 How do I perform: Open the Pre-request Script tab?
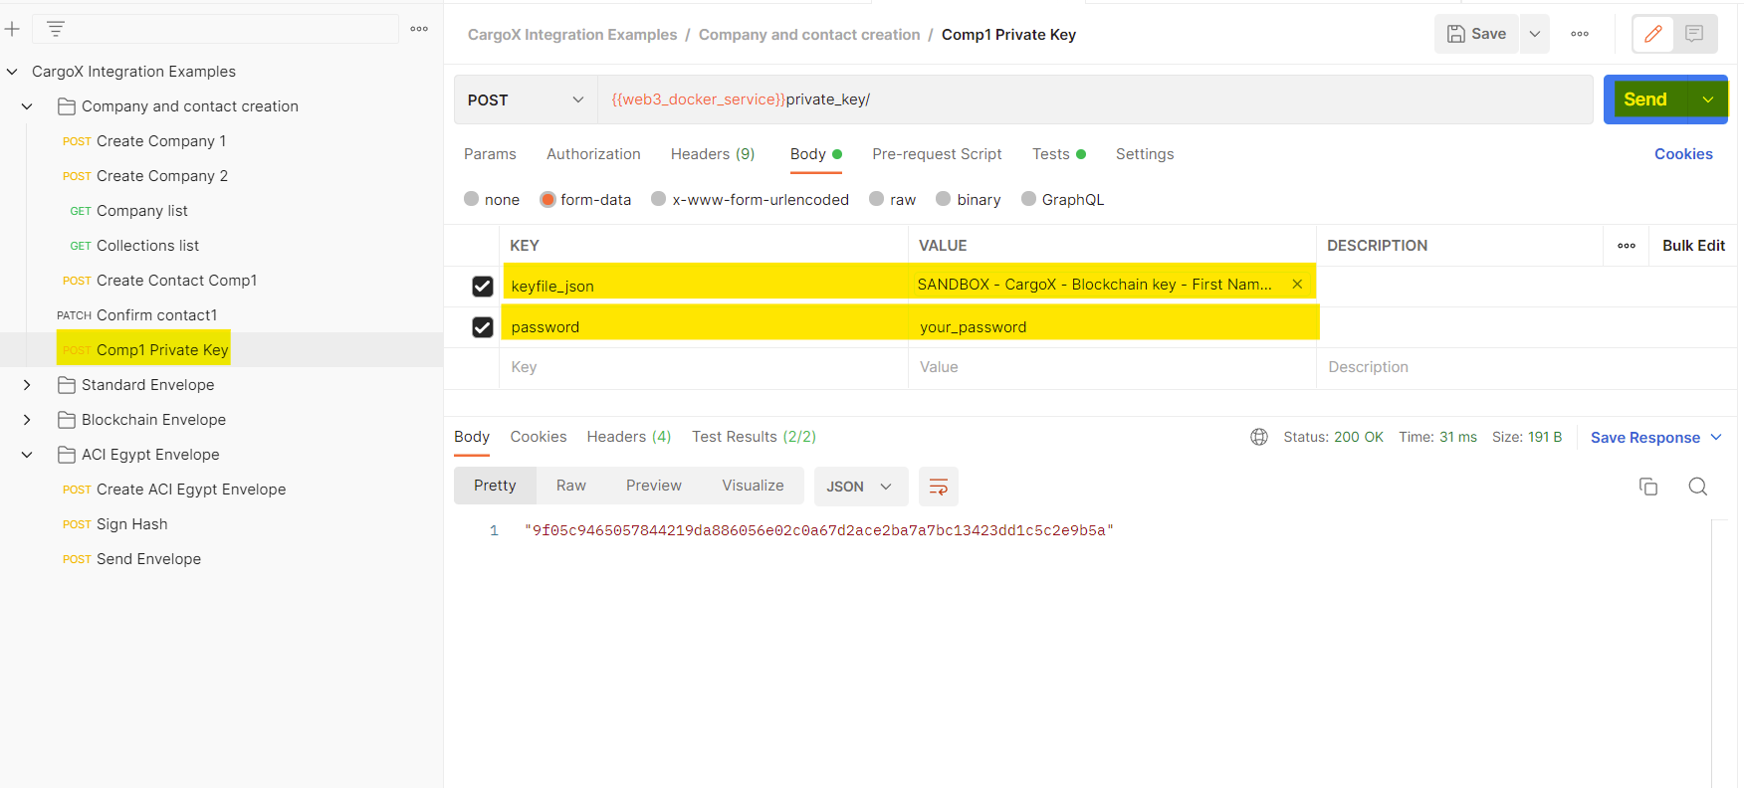click(937, 154)
